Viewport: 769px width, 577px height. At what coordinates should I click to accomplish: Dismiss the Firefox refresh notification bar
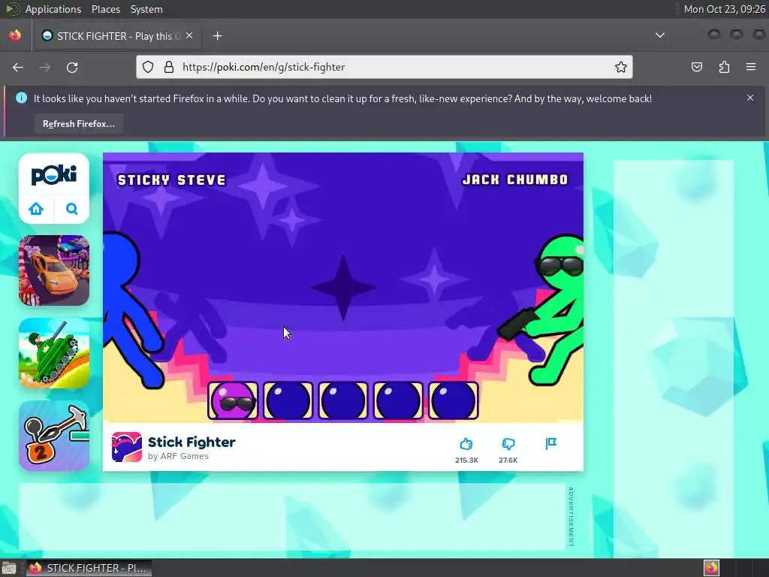coord(750,98)
